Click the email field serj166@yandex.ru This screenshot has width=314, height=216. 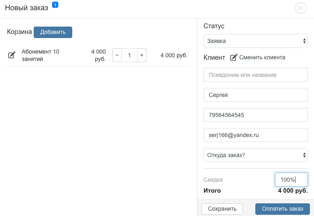coord(256,135)
